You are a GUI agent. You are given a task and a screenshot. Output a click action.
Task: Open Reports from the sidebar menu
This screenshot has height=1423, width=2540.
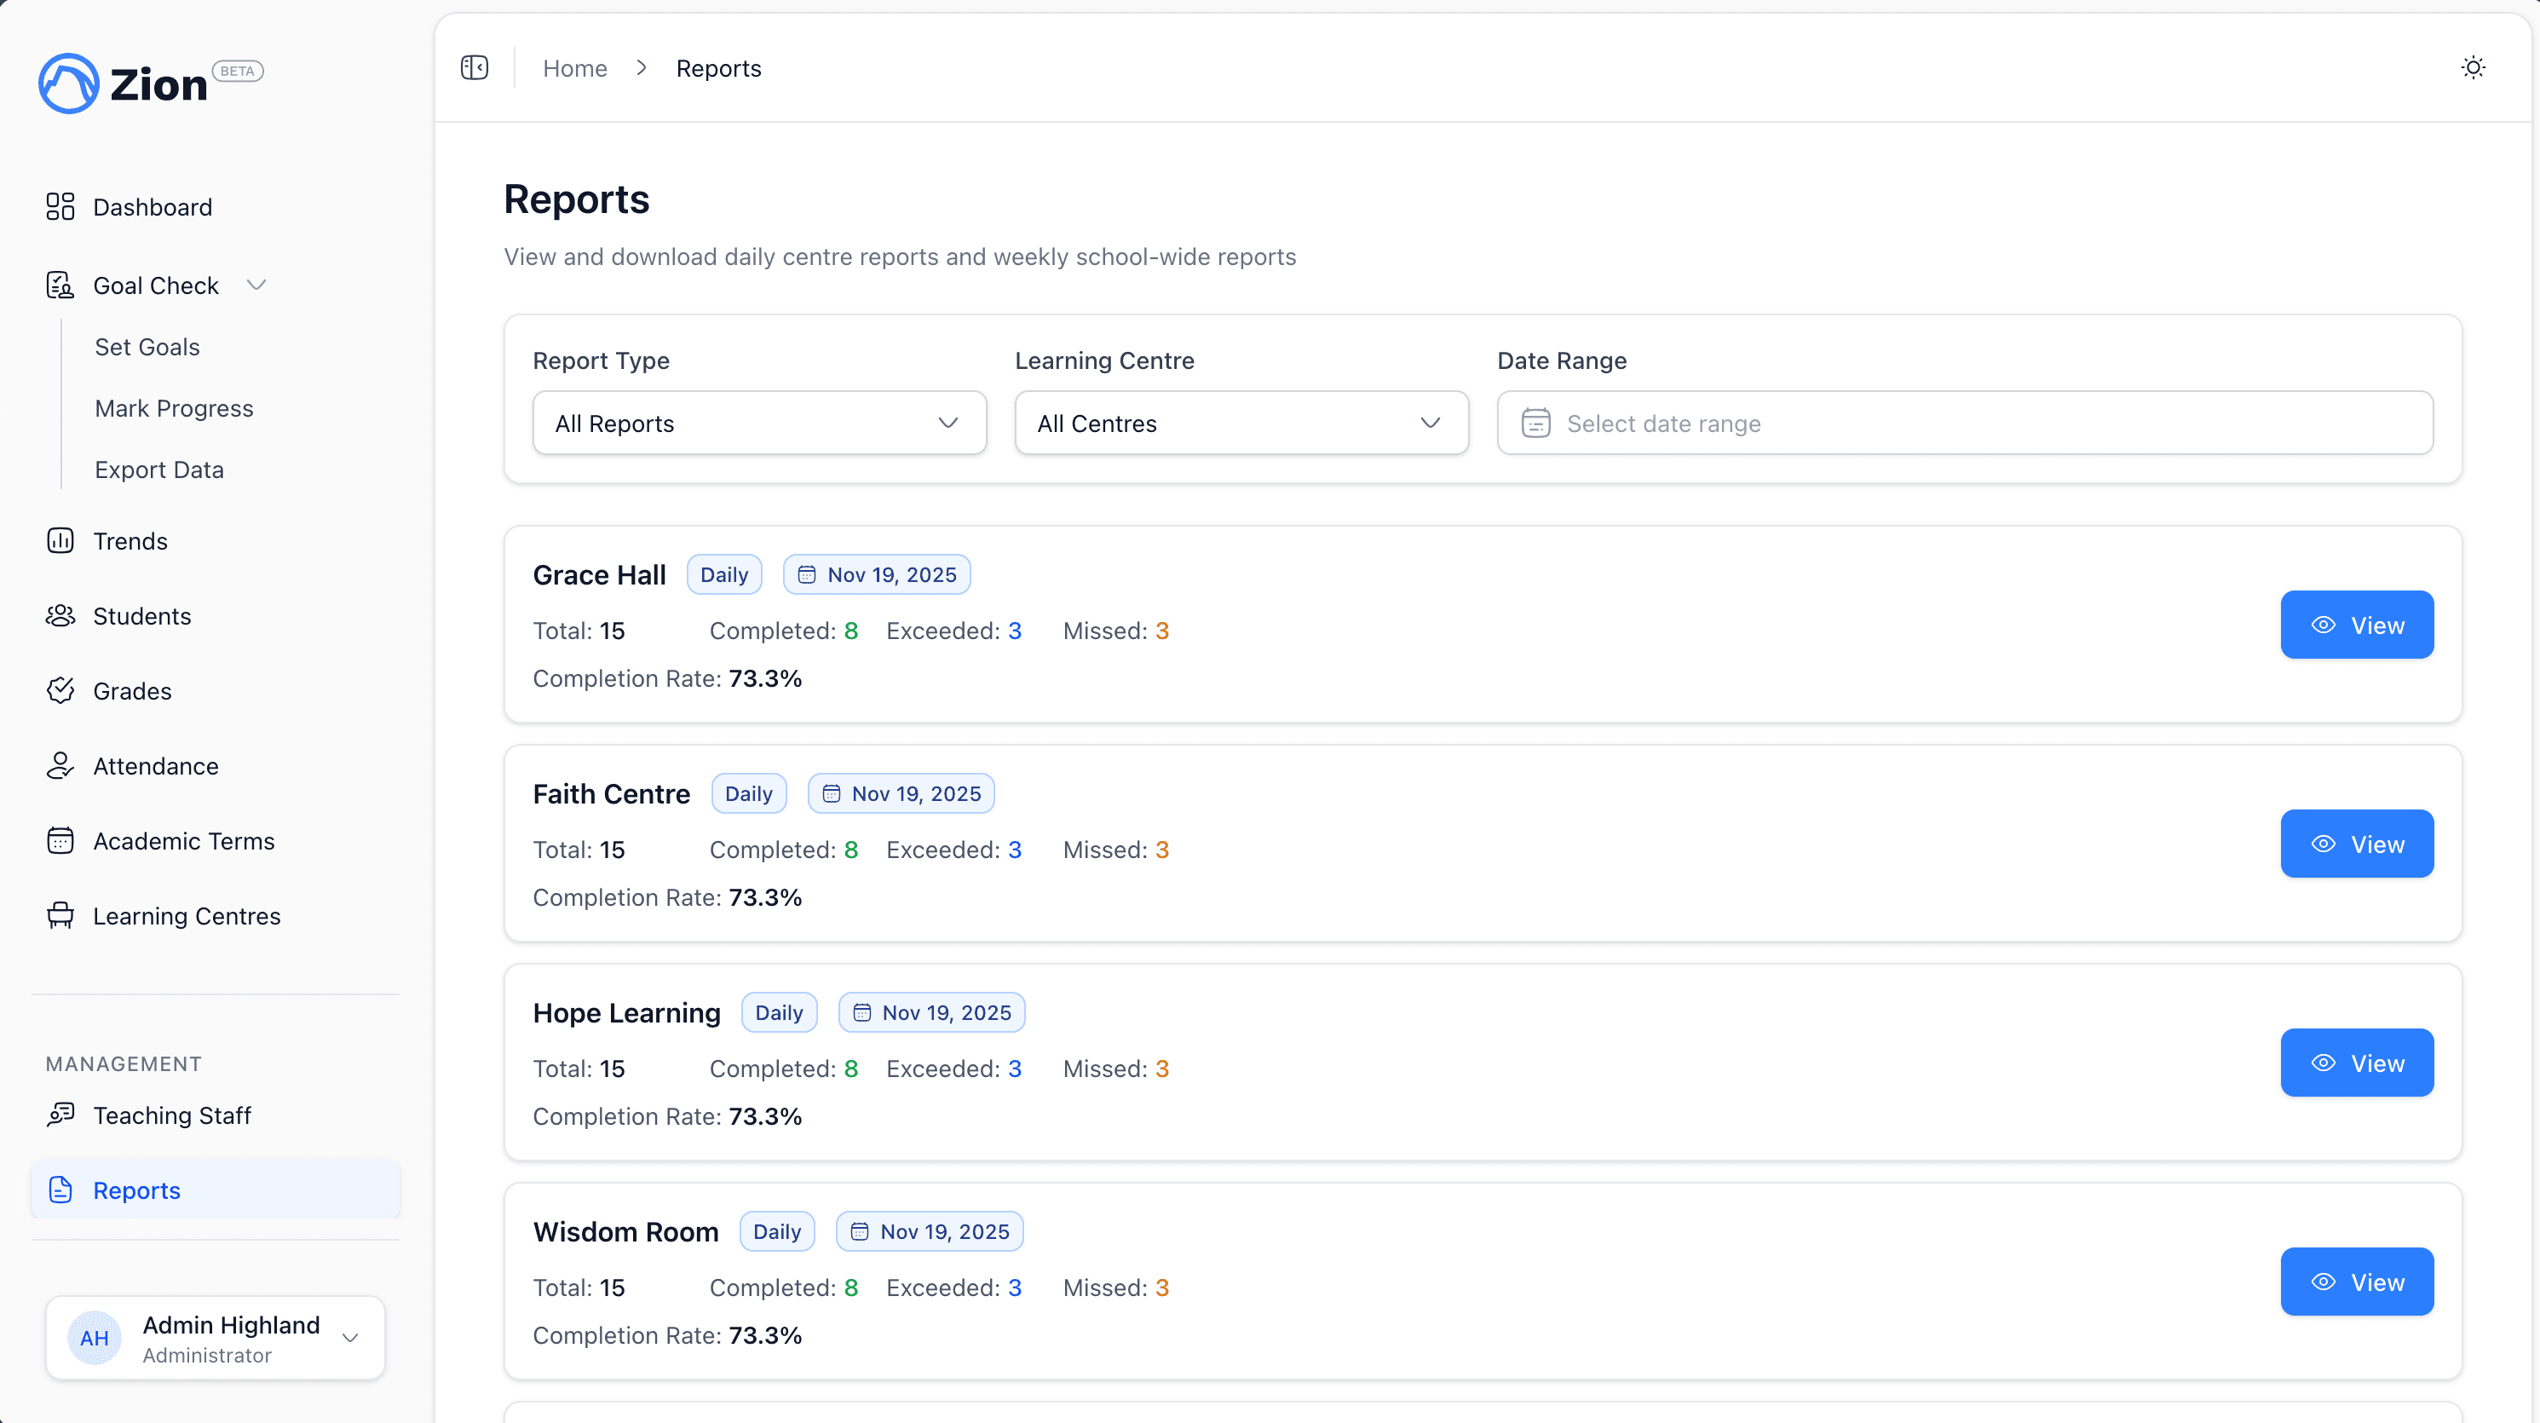point(138,1190)
